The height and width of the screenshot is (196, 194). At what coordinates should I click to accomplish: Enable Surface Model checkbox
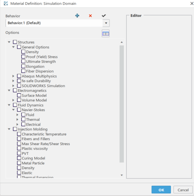(19, 95)
